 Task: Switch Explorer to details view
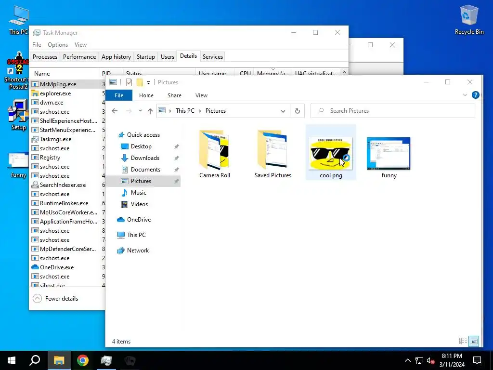(x=463, y=341)
